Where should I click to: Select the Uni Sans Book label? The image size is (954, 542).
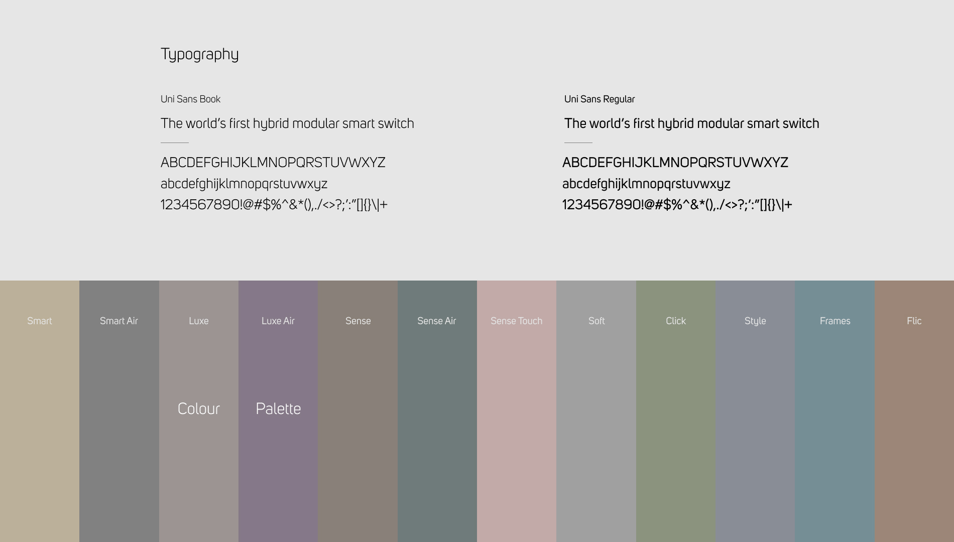[x=190, y=99]
